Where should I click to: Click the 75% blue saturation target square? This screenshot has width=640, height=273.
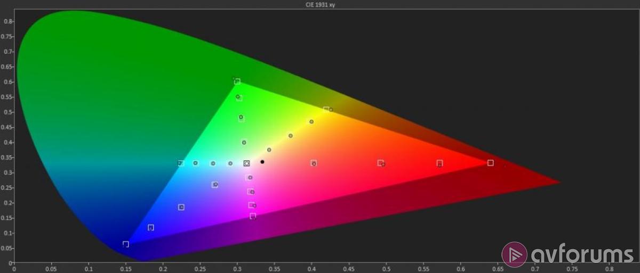[x=151, y=228]
